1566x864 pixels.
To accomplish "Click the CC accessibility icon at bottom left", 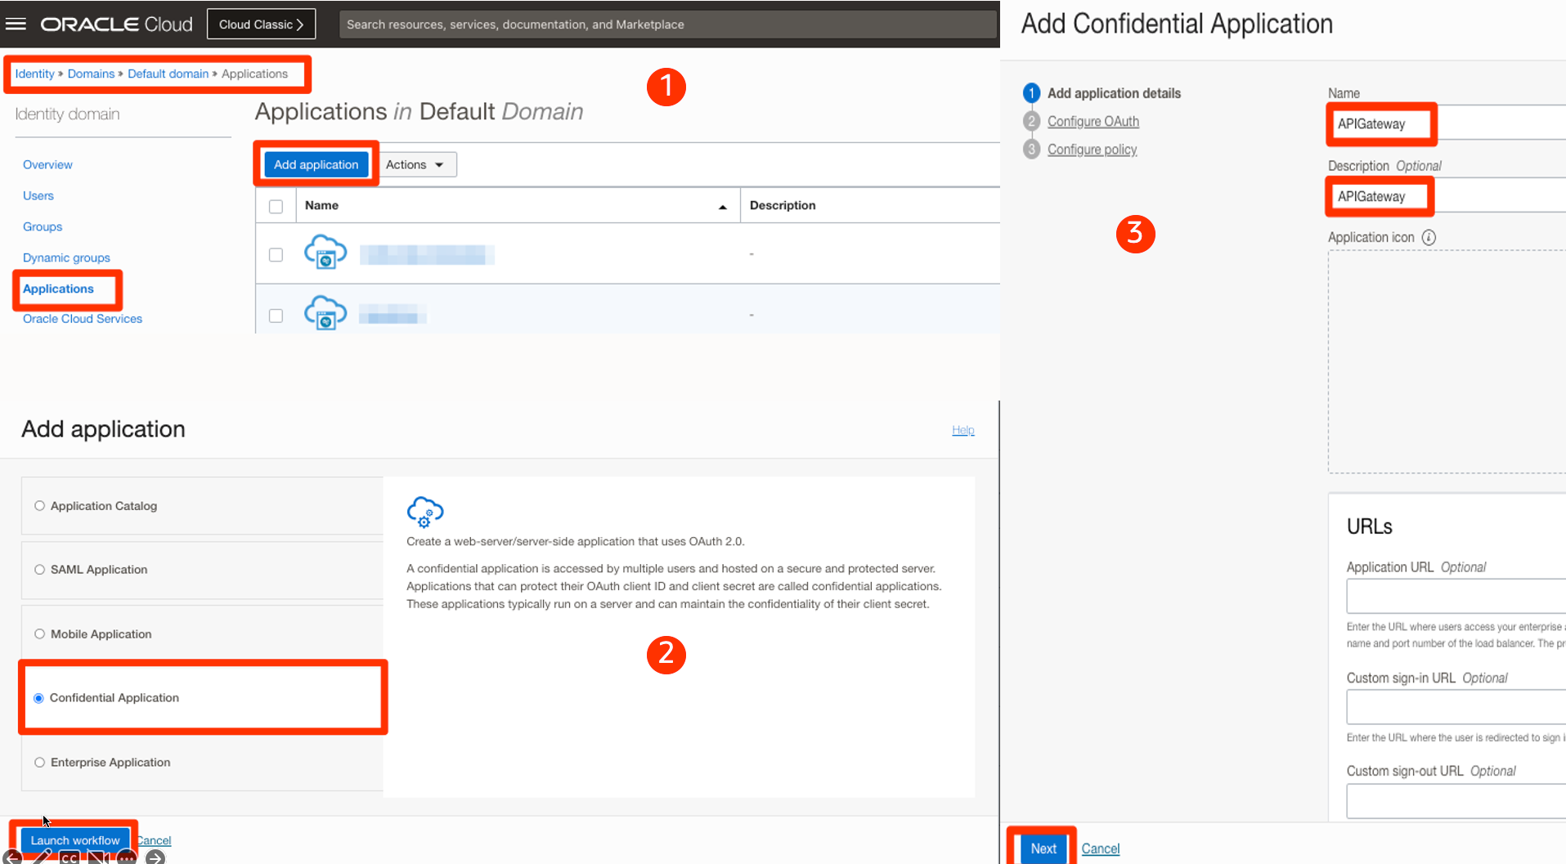I will tap(70, 857).
